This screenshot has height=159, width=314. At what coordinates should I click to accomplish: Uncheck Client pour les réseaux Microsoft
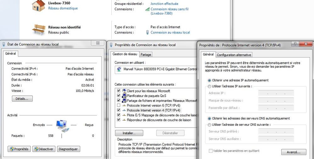(x=119, y=91)
